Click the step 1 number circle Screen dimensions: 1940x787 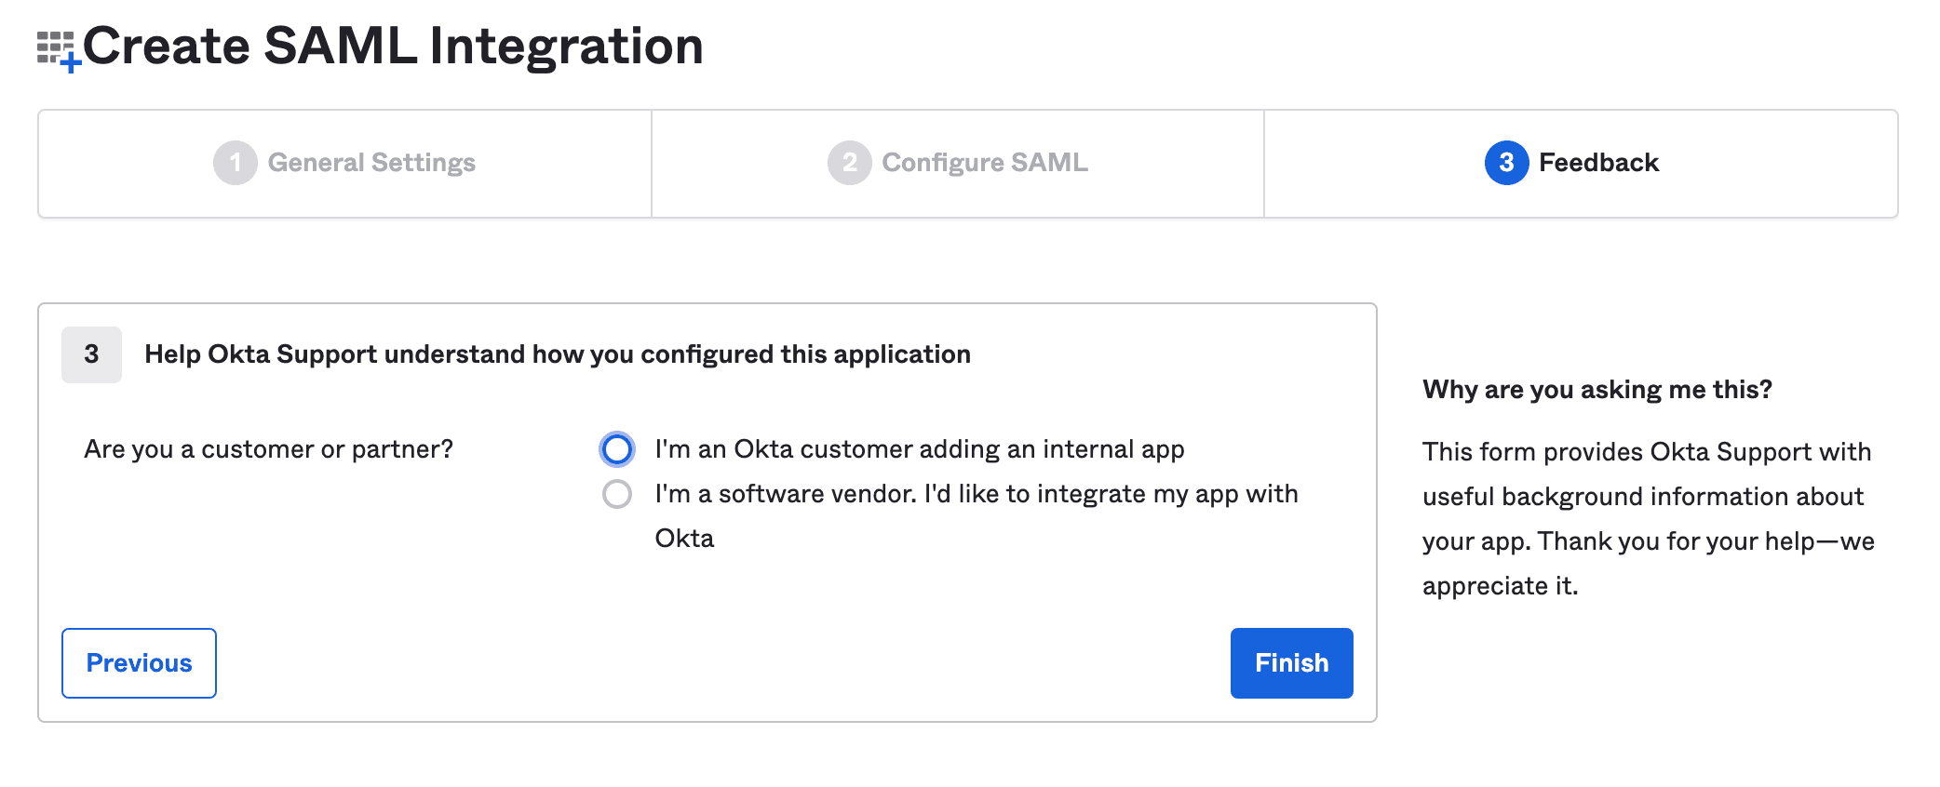(x=235, y=163)
